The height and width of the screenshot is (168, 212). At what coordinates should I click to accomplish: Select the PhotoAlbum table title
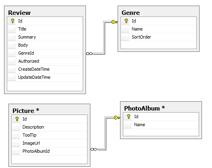[145, 108]
